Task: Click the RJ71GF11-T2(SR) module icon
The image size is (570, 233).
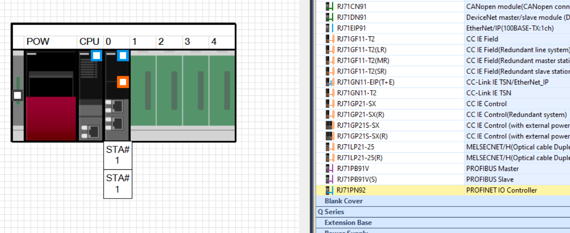Action: point(330,71)
